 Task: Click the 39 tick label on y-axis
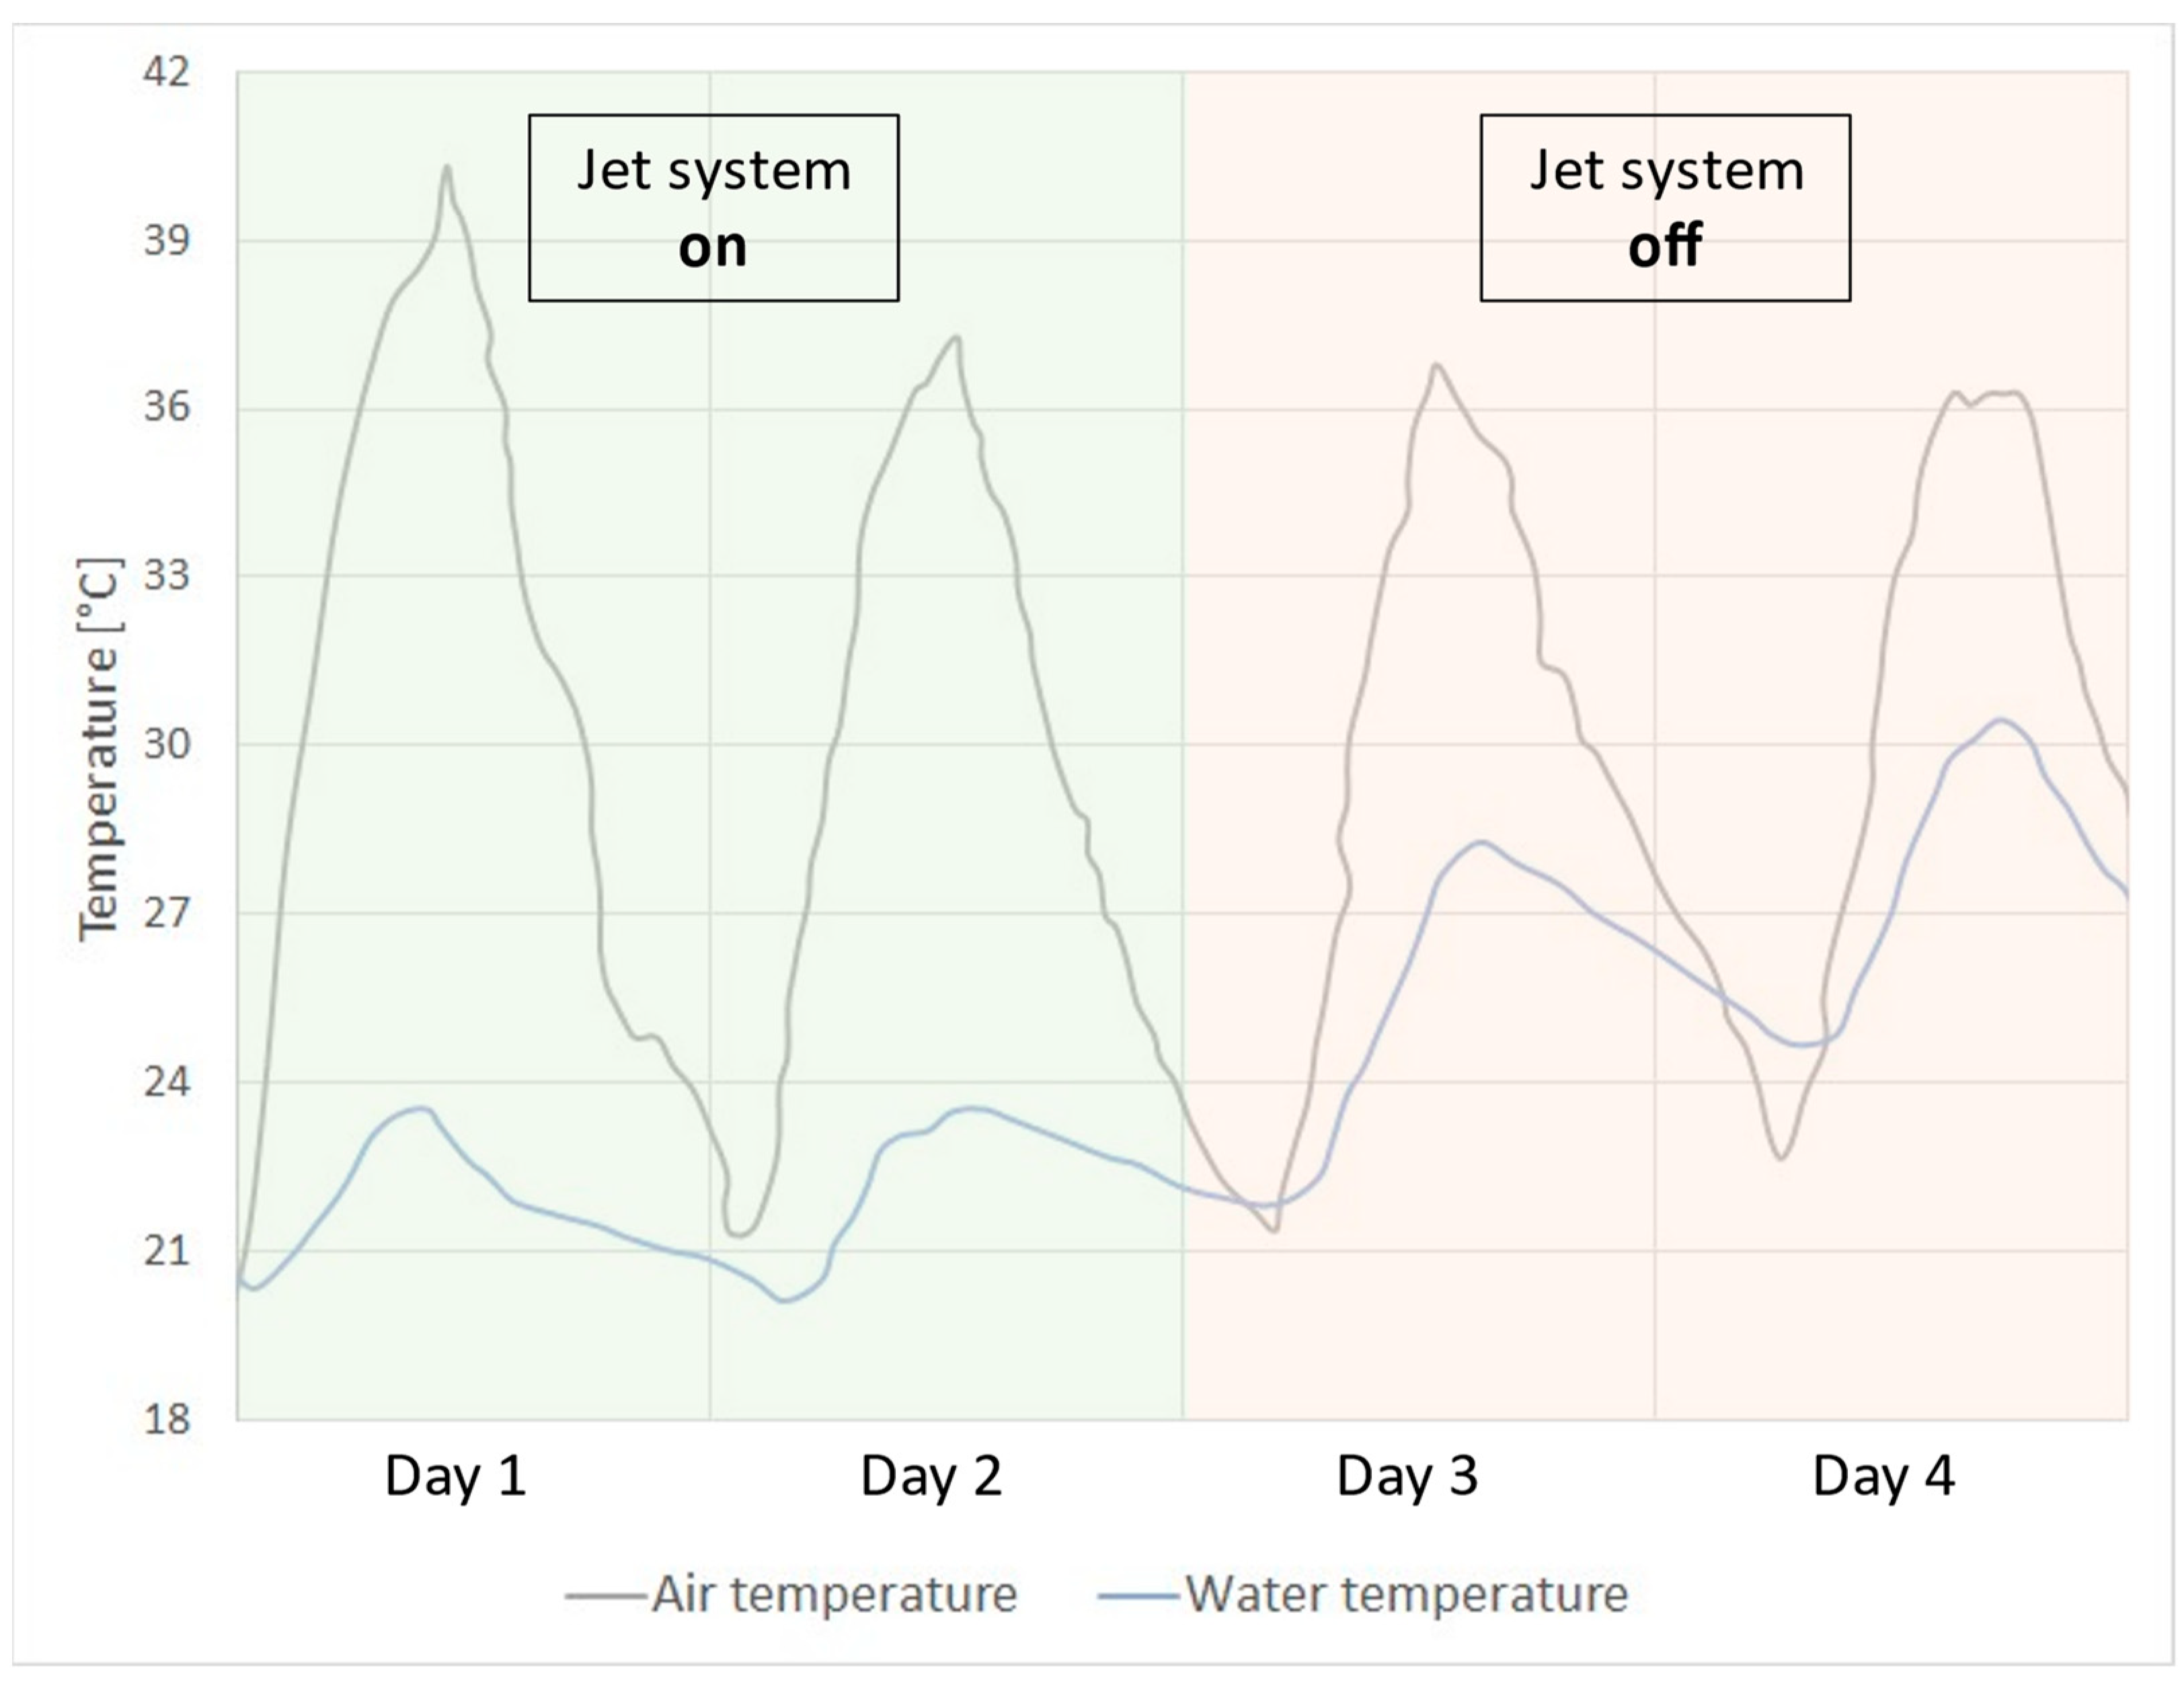tap(166, 241)
